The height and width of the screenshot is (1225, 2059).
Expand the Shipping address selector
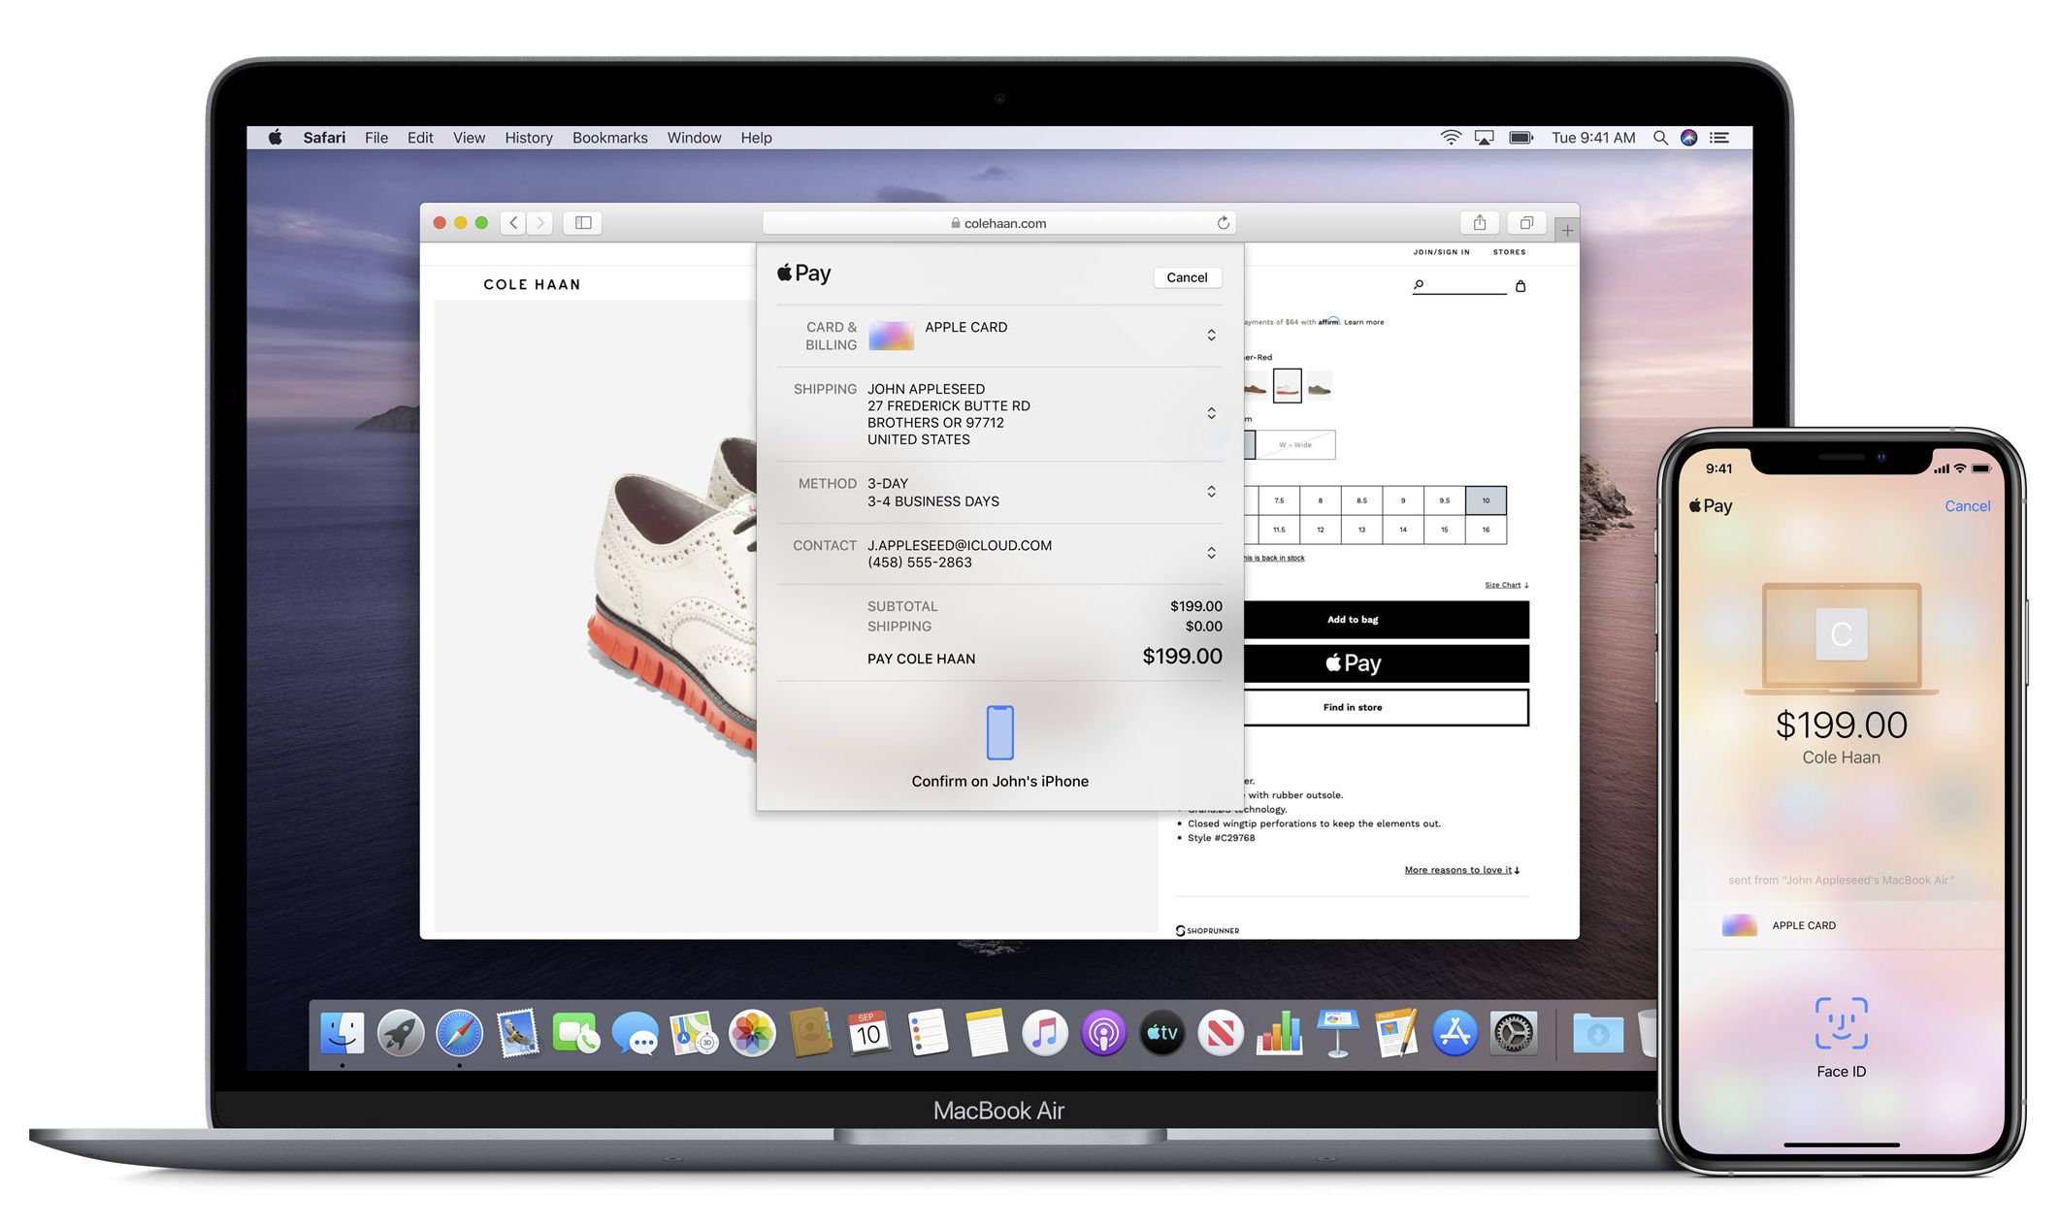[x=1211, y=413]
